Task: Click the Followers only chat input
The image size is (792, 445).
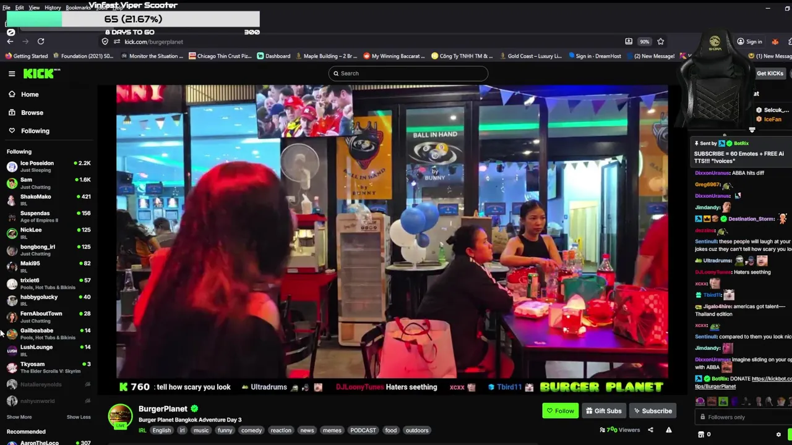Action: 742,417
